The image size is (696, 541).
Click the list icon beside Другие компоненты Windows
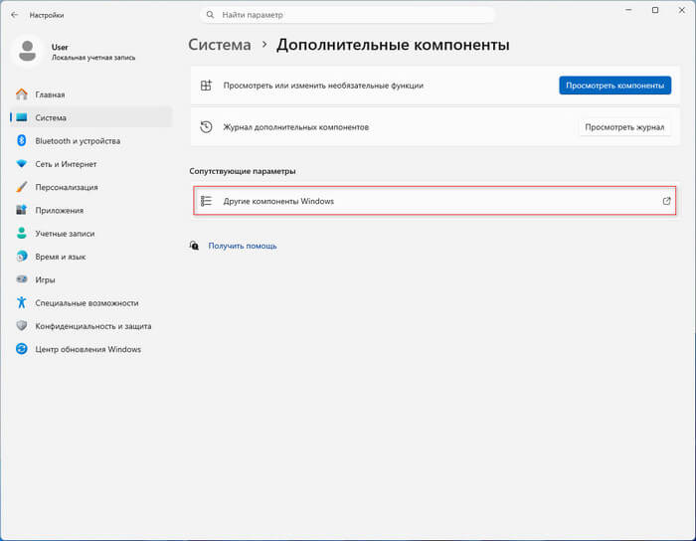(x=206, y=201)
